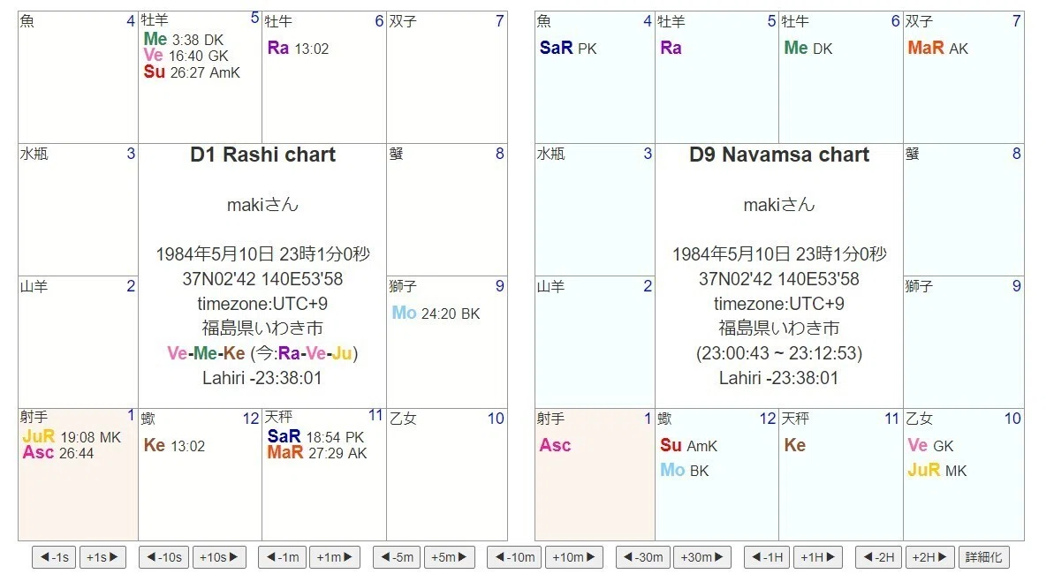
Task: Click 'timezone:UTC+9' in D9 chart
Action: pos(779,304)
